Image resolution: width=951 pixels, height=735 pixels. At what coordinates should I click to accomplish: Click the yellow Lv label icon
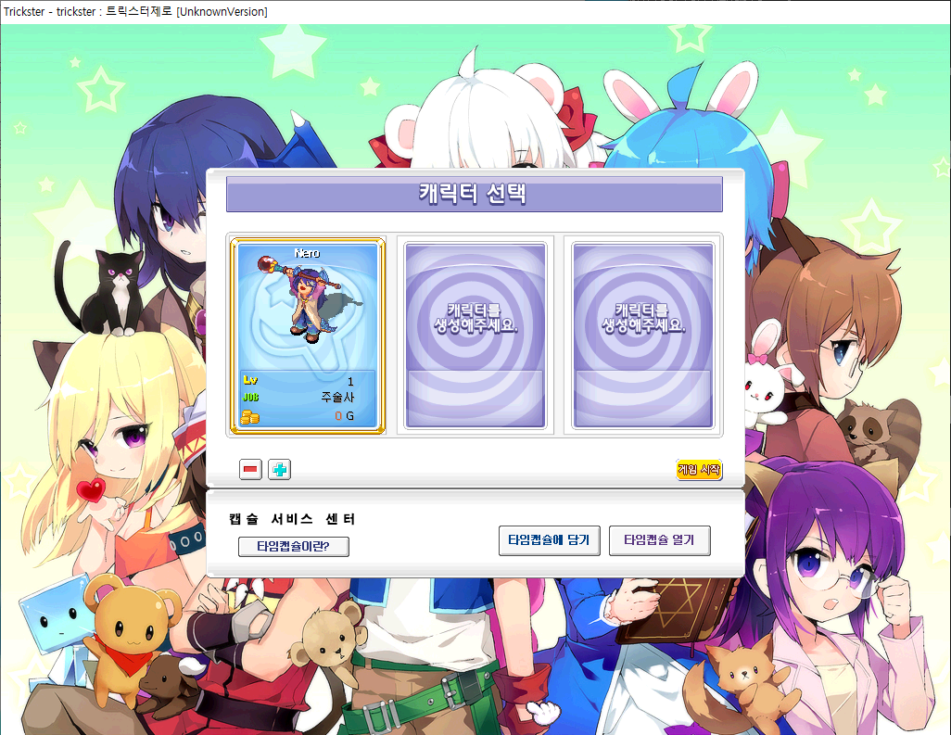click(250, 380)
